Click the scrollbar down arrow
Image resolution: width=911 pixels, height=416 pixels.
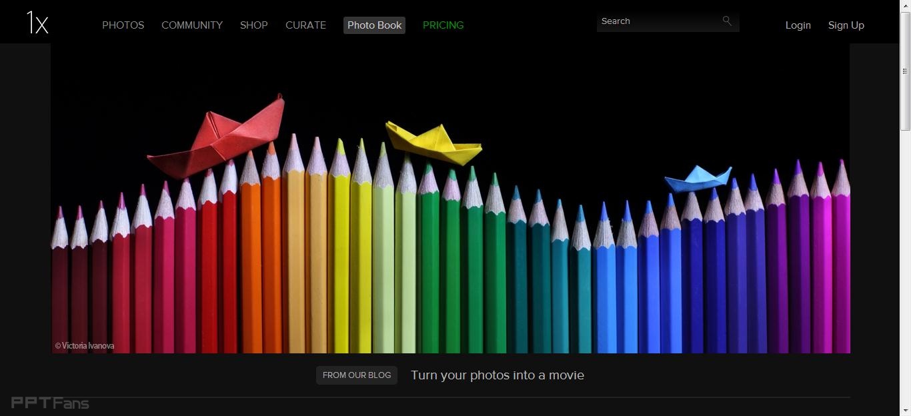click(905, 411)
